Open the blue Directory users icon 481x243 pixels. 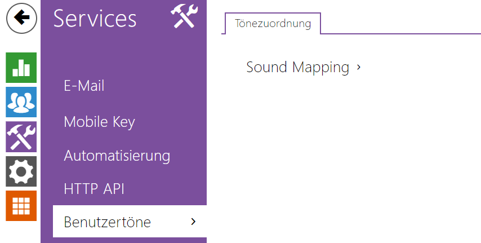tap(21, 102)
